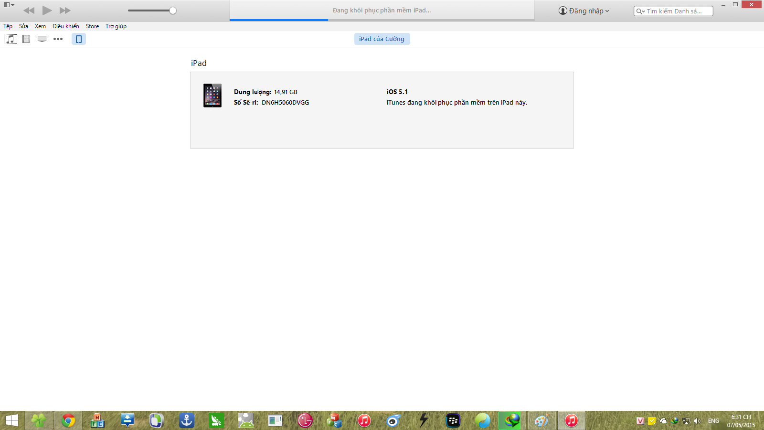Open the iTunes window menu dropdown
This screenshot has width=764, height=430.
click(x=9, y=5)
